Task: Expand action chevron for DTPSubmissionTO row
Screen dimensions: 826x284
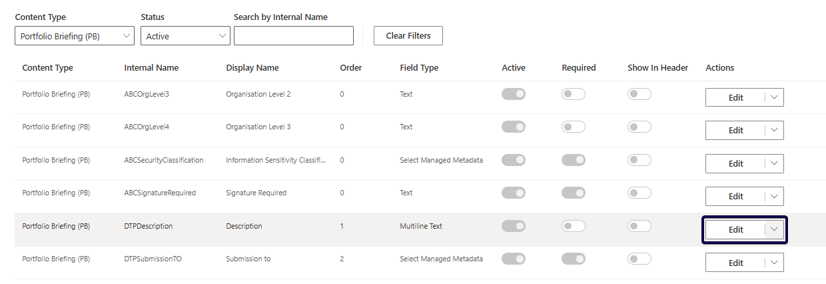Action: (774, 263)
